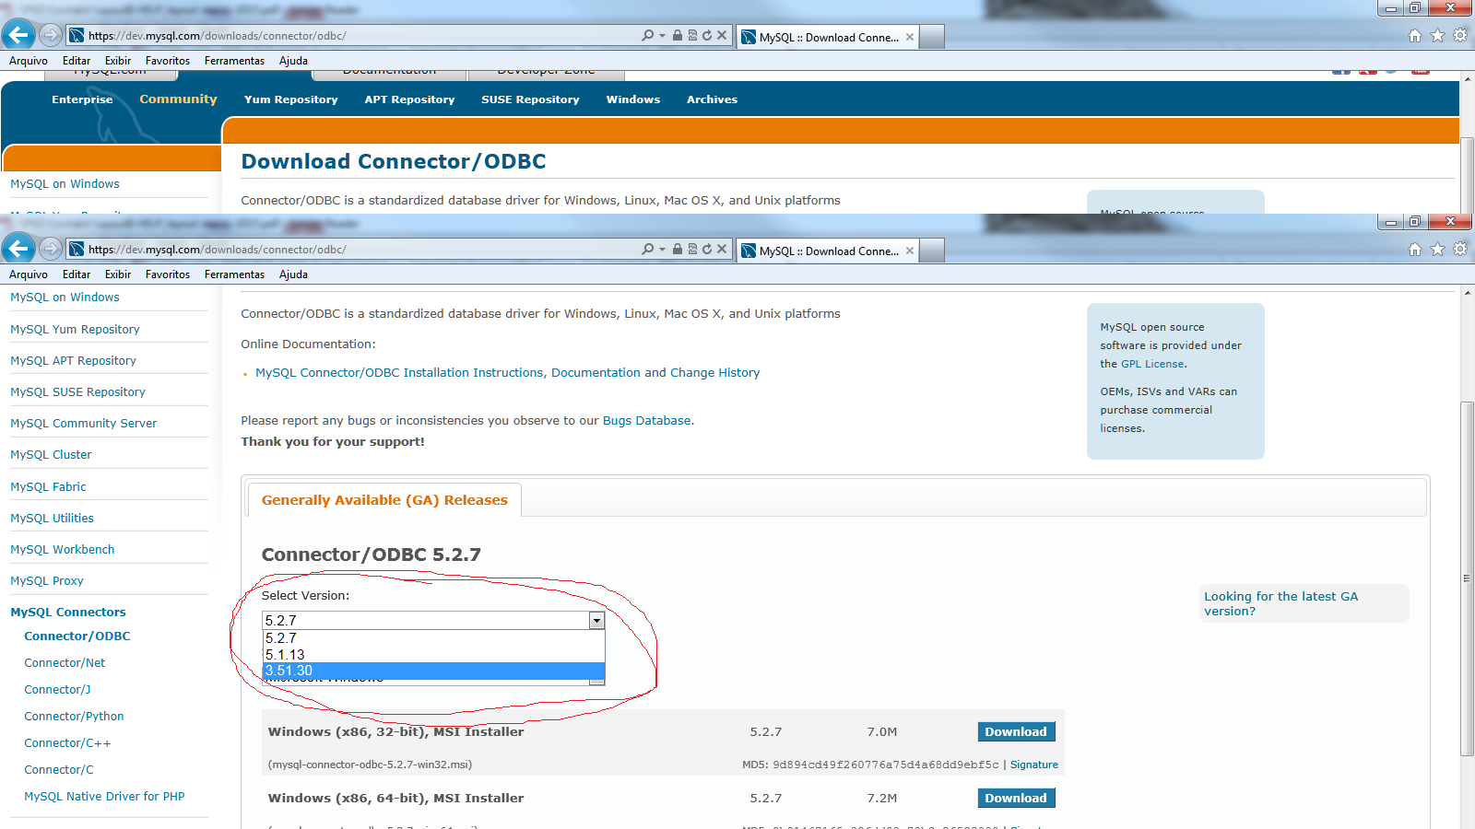Open MySQL Native Driver for PHP link
This screenshot has width=1475, height=829.
(104, 796)
